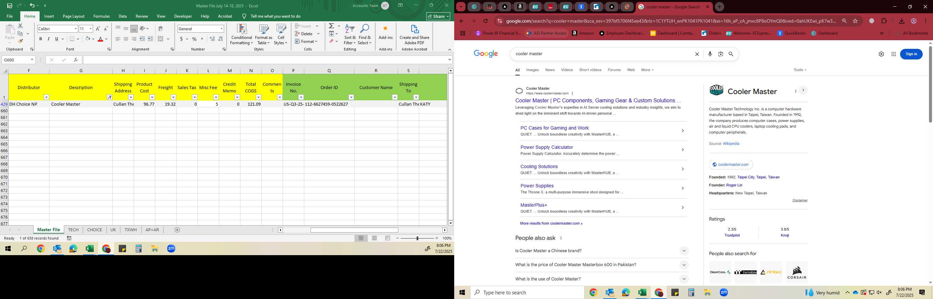This screenshot has height=299, width=933.
Task: Click AutoSum sigma icon
Action: (332, 26)
